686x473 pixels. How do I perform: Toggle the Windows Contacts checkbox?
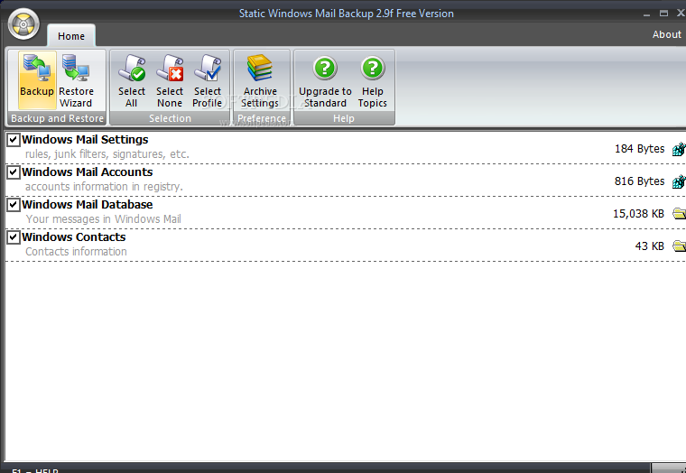click(14, 237)
